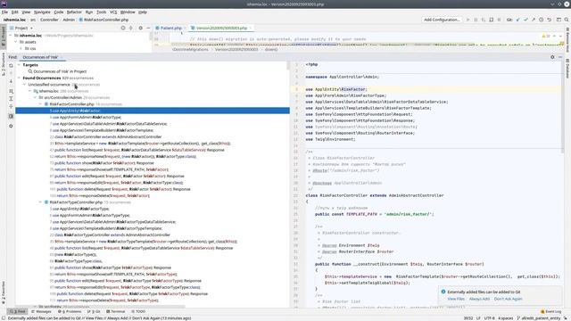Open the Navigate menu
This screenshot has height=321, width=571.
(42, 12)
